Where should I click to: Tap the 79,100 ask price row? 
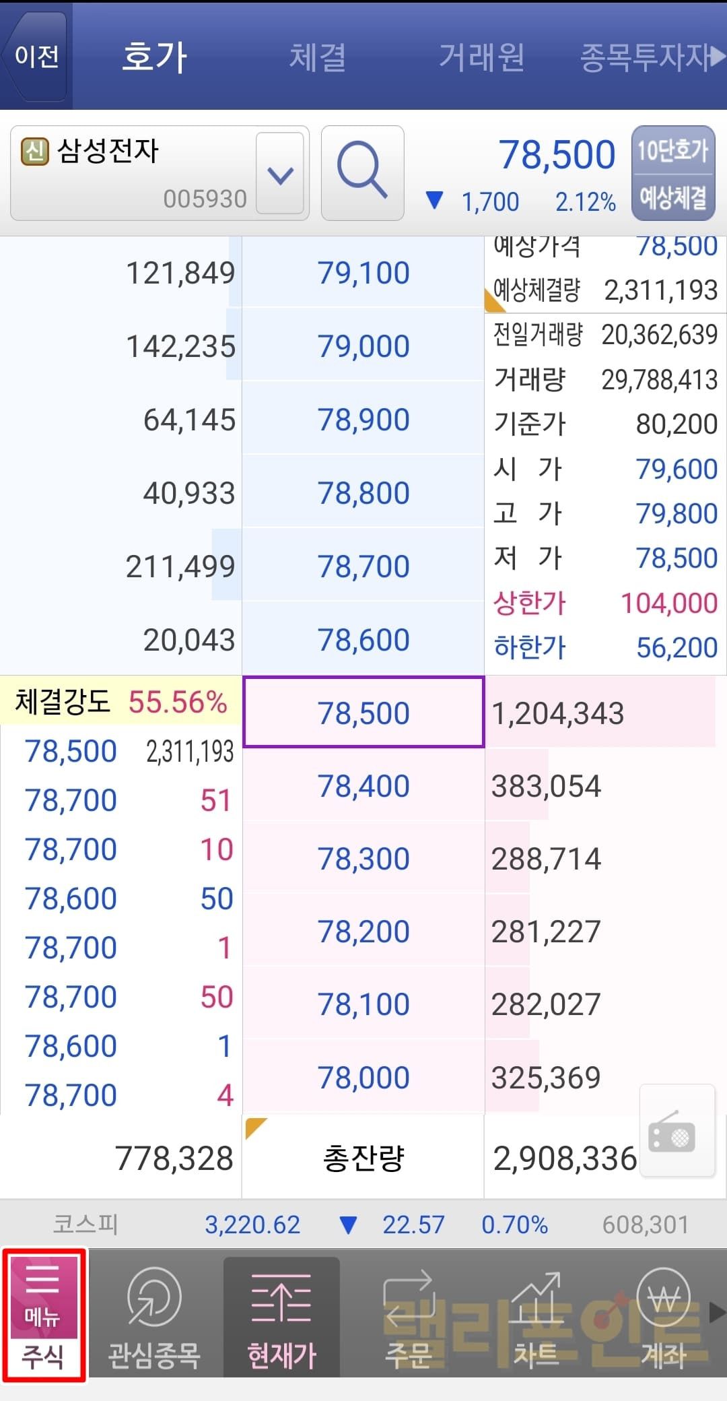point(363,273)
